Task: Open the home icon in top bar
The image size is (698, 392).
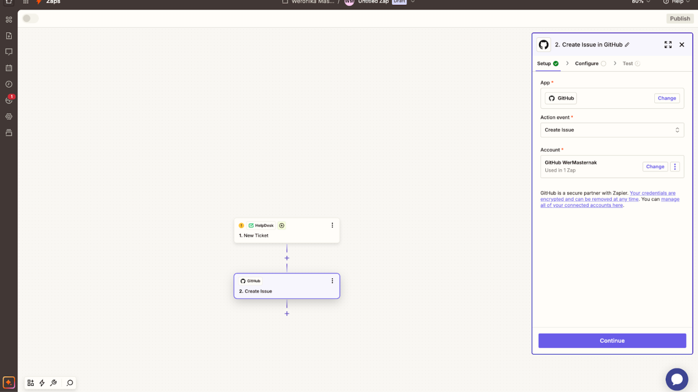Action: (9, 2)
